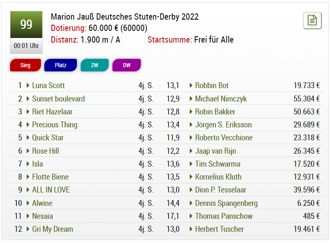This screenshot has height=243, width=331.
Task: Click arrow before Nesaia
Action: point(28,216)
